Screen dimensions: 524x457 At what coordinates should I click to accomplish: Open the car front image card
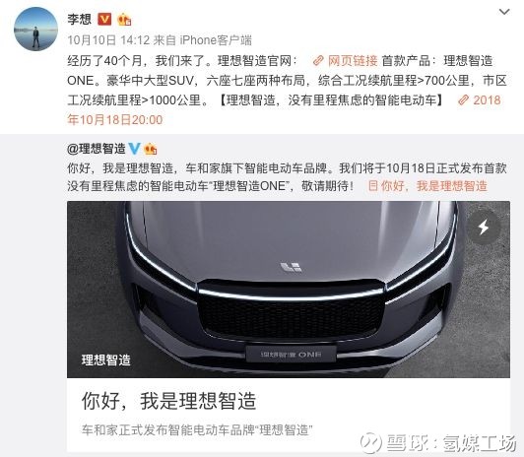289,290
